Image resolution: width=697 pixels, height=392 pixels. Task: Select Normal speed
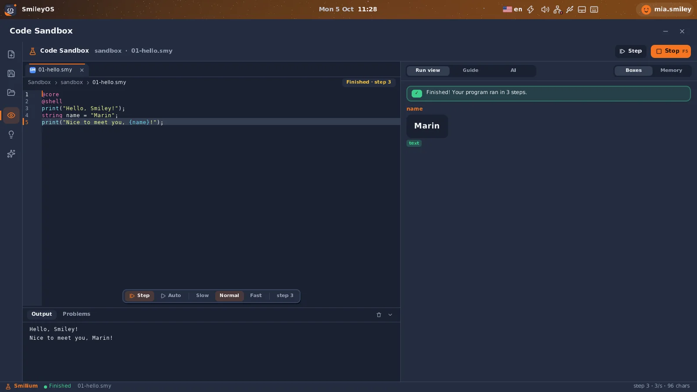tap(229, 296)
